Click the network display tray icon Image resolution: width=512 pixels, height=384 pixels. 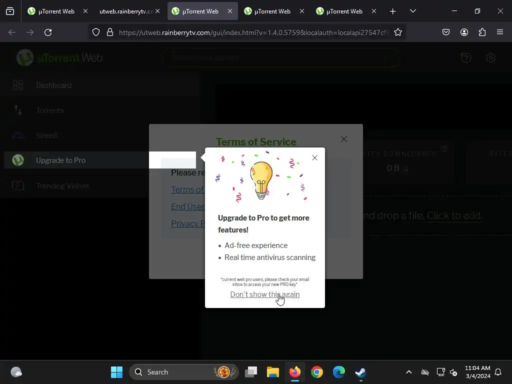click(x=440, y=372)
